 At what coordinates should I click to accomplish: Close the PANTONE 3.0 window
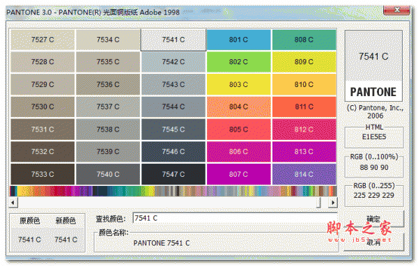tap(396, 10)
